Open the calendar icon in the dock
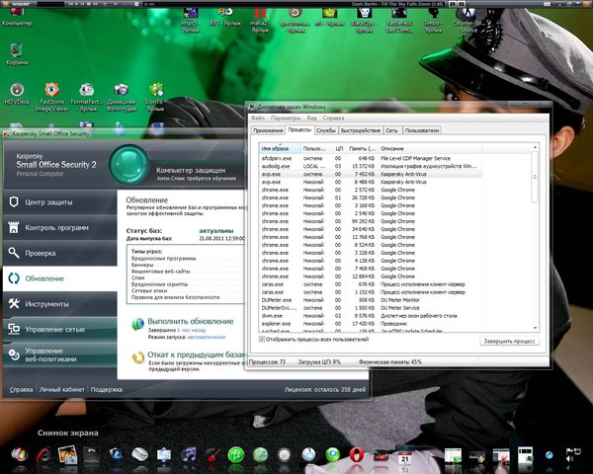This screenshot has width=593, height=474. click(404, 456)
